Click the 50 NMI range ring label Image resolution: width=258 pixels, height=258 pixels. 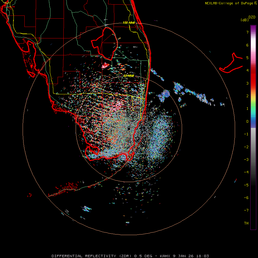[129, 76]
